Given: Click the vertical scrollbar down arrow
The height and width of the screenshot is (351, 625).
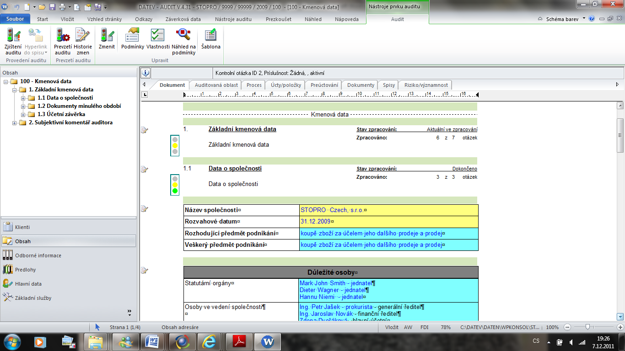Looking at the screenshot, I should 620,316.
